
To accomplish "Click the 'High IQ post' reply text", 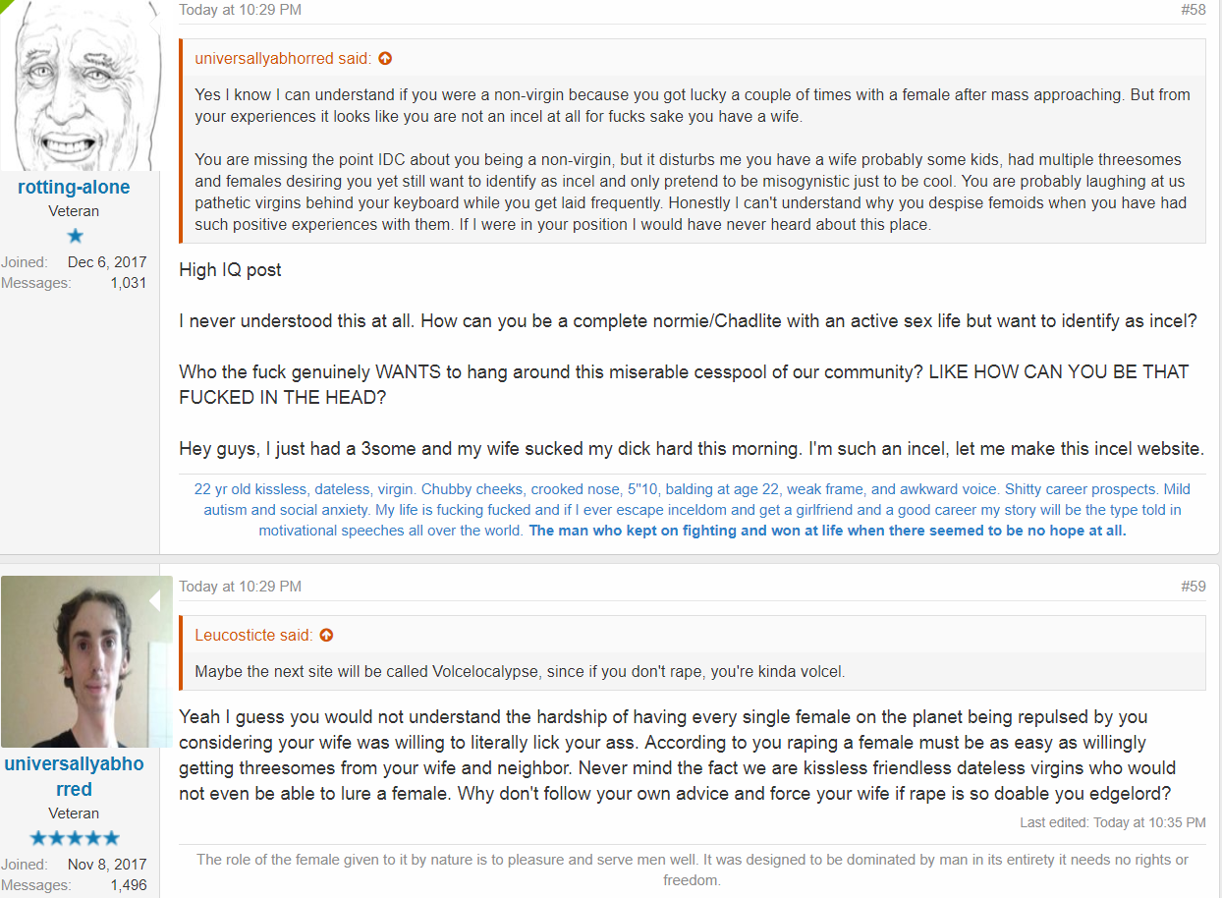I will click(x=230, y=270).
